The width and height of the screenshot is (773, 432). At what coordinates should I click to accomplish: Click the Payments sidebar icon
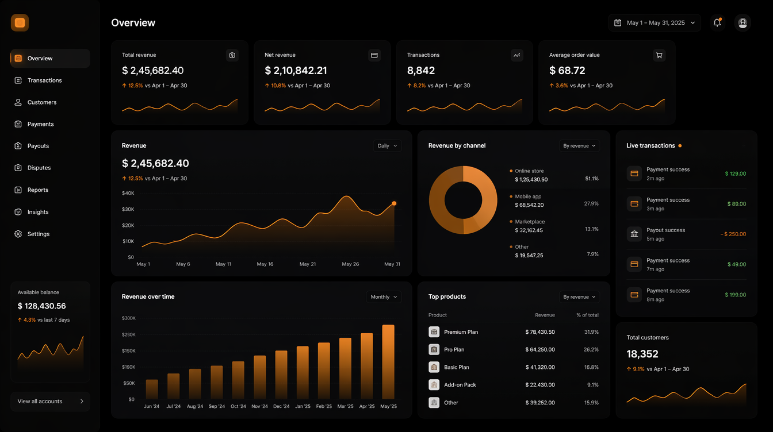18,124
